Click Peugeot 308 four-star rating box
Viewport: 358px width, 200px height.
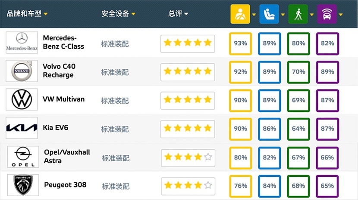pos(188,186)
